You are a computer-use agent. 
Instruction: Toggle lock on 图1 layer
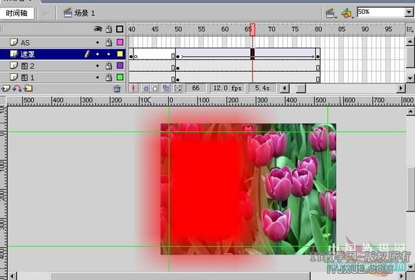(109, 77)
